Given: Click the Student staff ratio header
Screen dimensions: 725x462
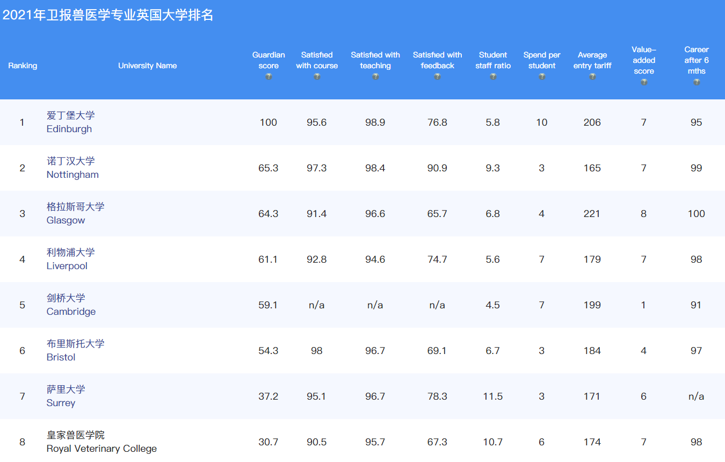Looking at the screenshot, I should click(x=493, y=60).
